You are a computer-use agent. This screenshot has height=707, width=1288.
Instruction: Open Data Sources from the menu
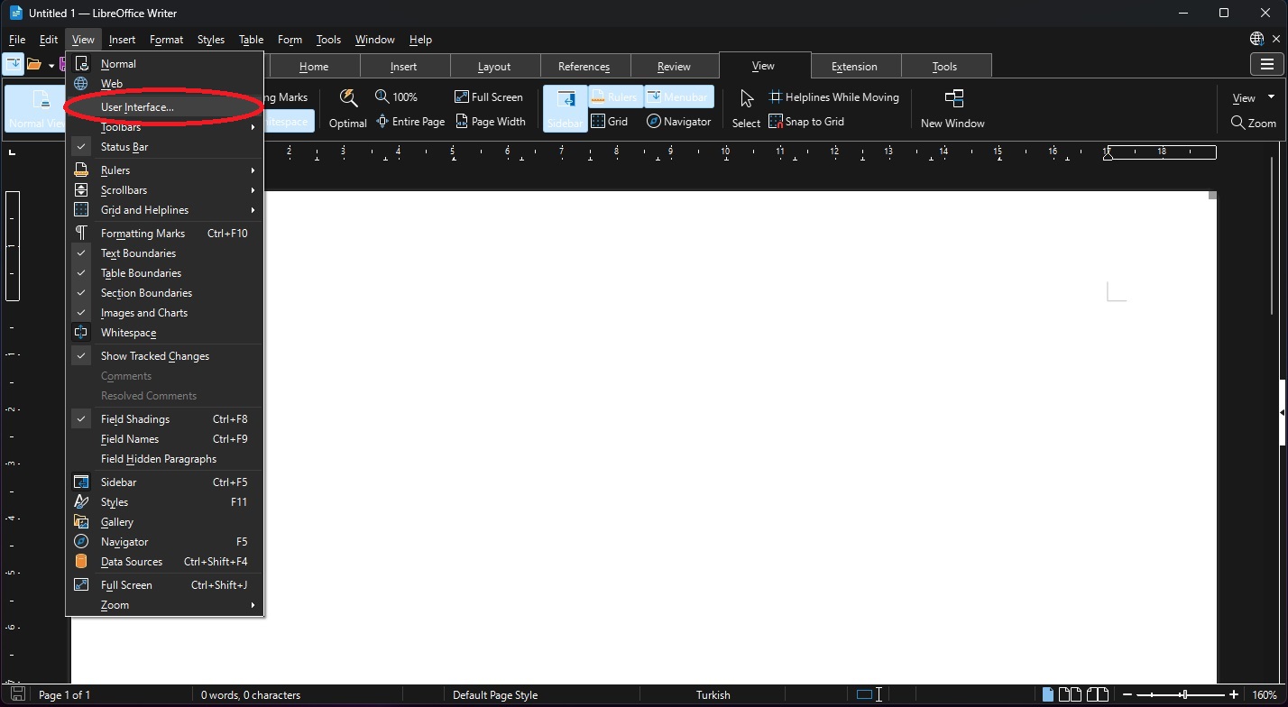pyautogui.click(x=165, y=562)
